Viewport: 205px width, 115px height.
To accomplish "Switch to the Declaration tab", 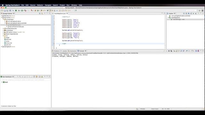I will pos(72,51).
